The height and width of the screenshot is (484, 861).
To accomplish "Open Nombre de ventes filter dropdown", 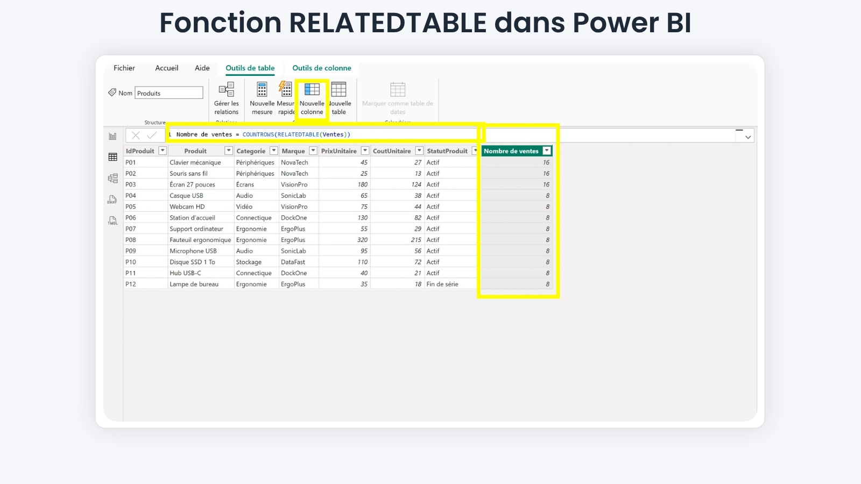I will click(x=547, y=151).
